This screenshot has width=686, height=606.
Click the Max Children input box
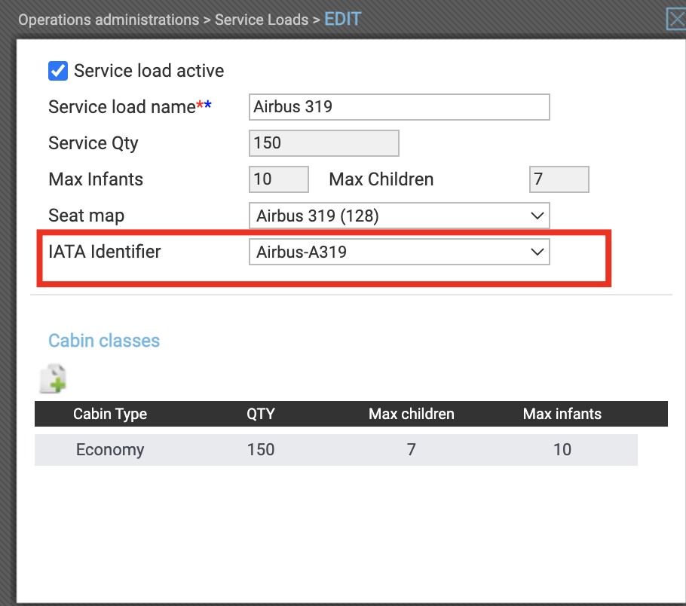559,179
